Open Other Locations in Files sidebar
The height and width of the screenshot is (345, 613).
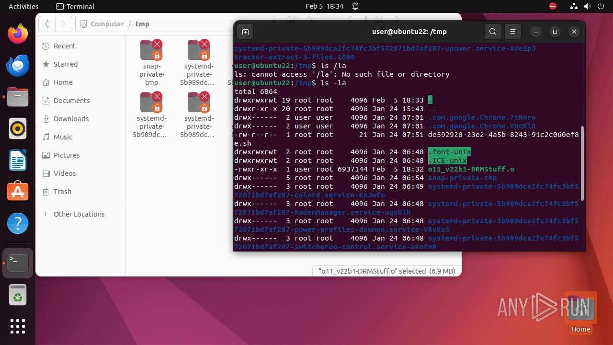[x=80, y=214]
